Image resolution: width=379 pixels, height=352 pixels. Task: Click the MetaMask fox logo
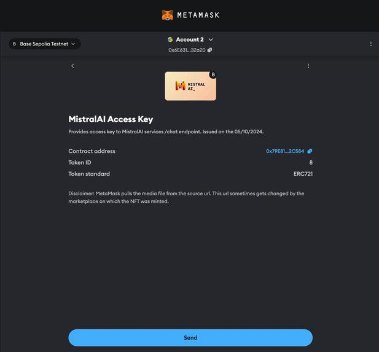167,15
